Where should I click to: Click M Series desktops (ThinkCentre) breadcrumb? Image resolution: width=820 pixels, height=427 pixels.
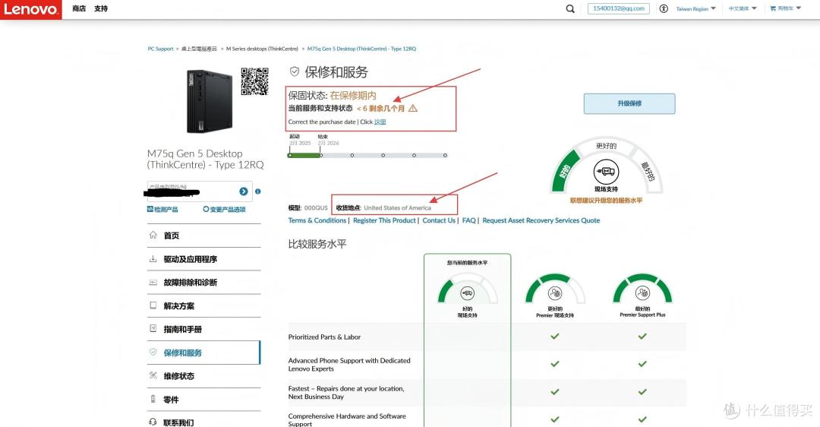[262, 49]
